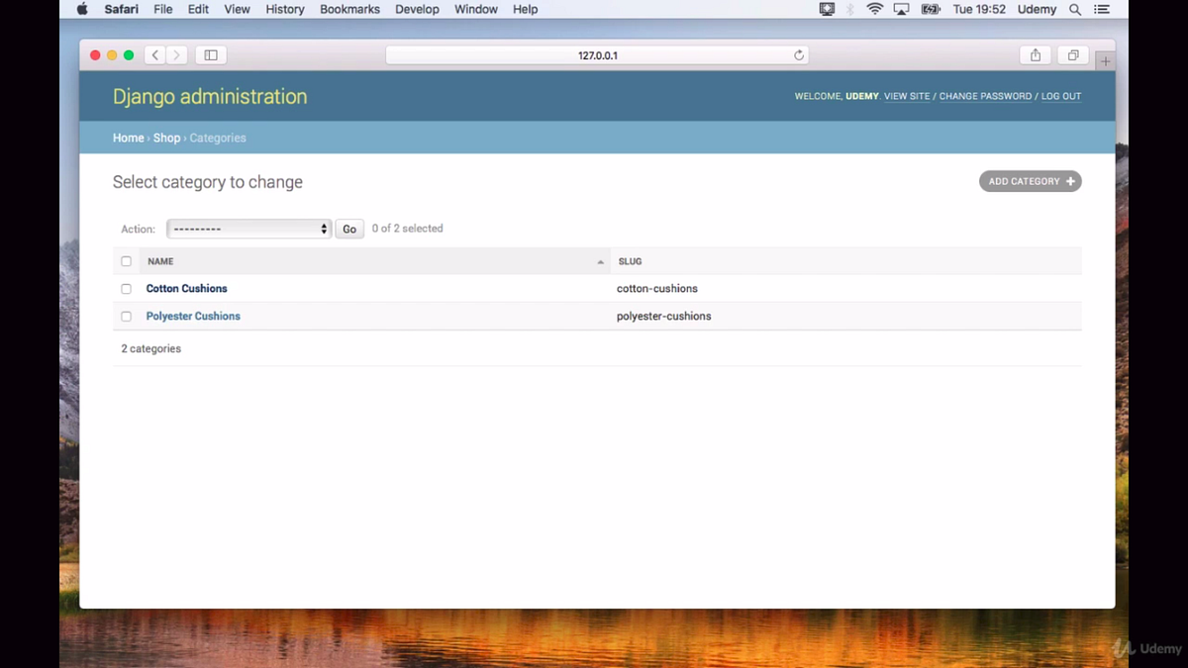Select the Cotton Cushions row checkbox
The width and height of the screenshot is (1188, 668).
point(126,288)
